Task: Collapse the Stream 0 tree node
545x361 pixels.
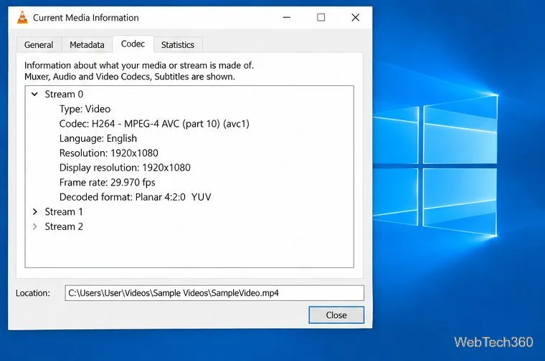Action: [x=34, y=94]
